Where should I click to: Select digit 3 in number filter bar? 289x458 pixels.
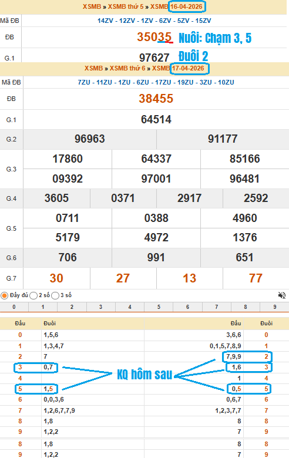(101, 307)
